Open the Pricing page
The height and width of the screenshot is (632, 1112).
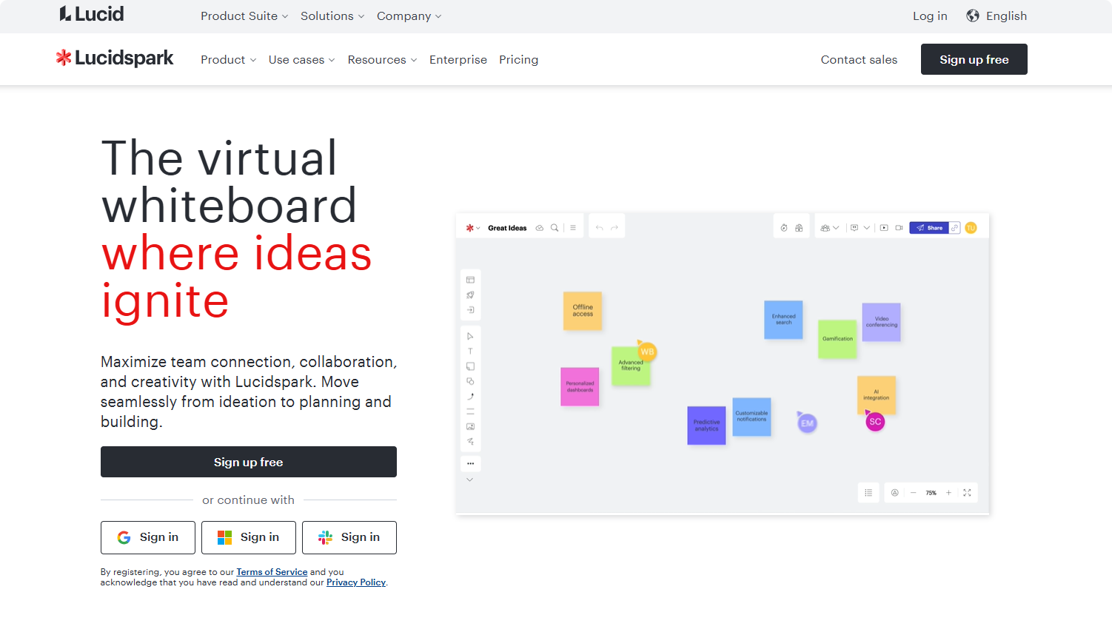518,59
